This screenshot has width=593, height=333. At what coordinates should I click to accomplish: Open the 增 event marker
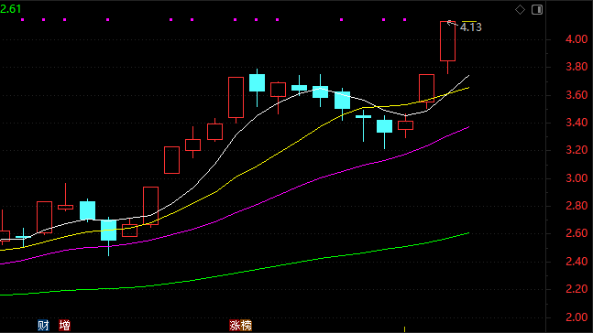click(x=65, y=325)
